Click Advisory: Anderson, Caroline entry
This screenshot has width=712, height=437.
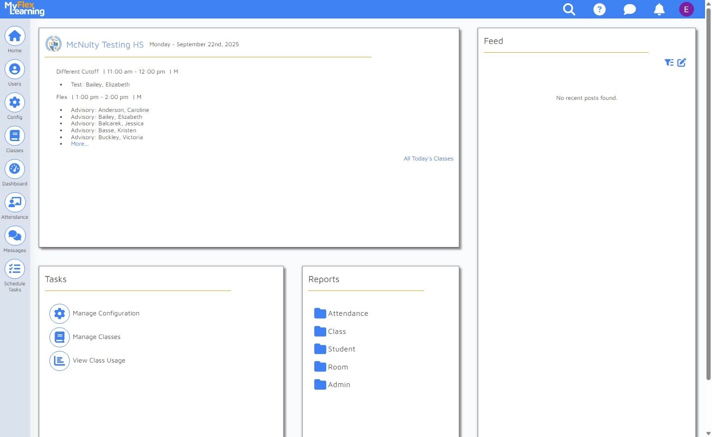coord(110,110)
